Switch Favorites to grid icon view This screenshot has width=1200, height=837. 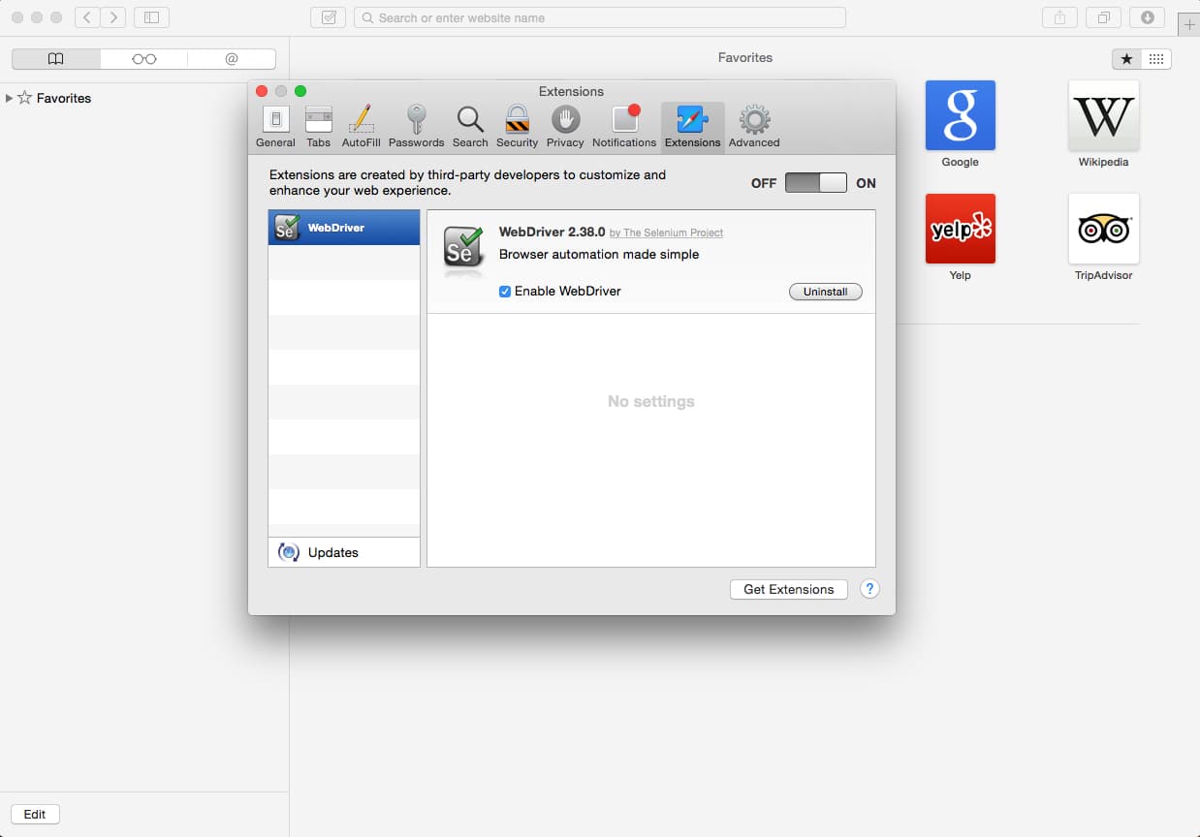point(1156,59)
